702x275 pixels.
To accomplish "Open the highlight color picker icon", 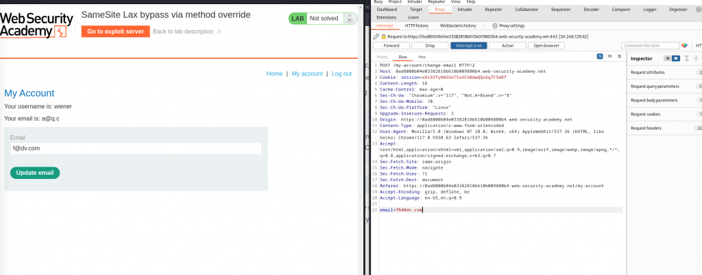I will pos(684,46).
